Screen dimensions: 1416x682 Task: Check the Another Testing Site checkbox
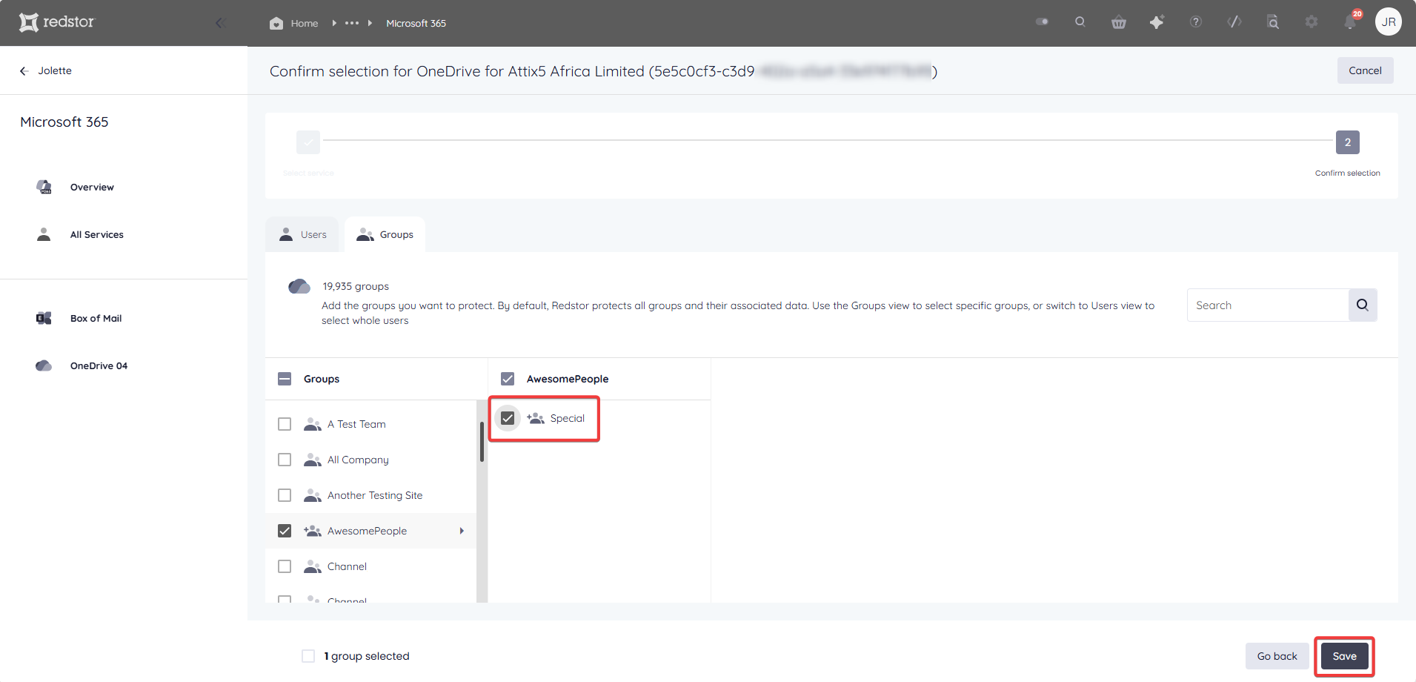point(285,495)
